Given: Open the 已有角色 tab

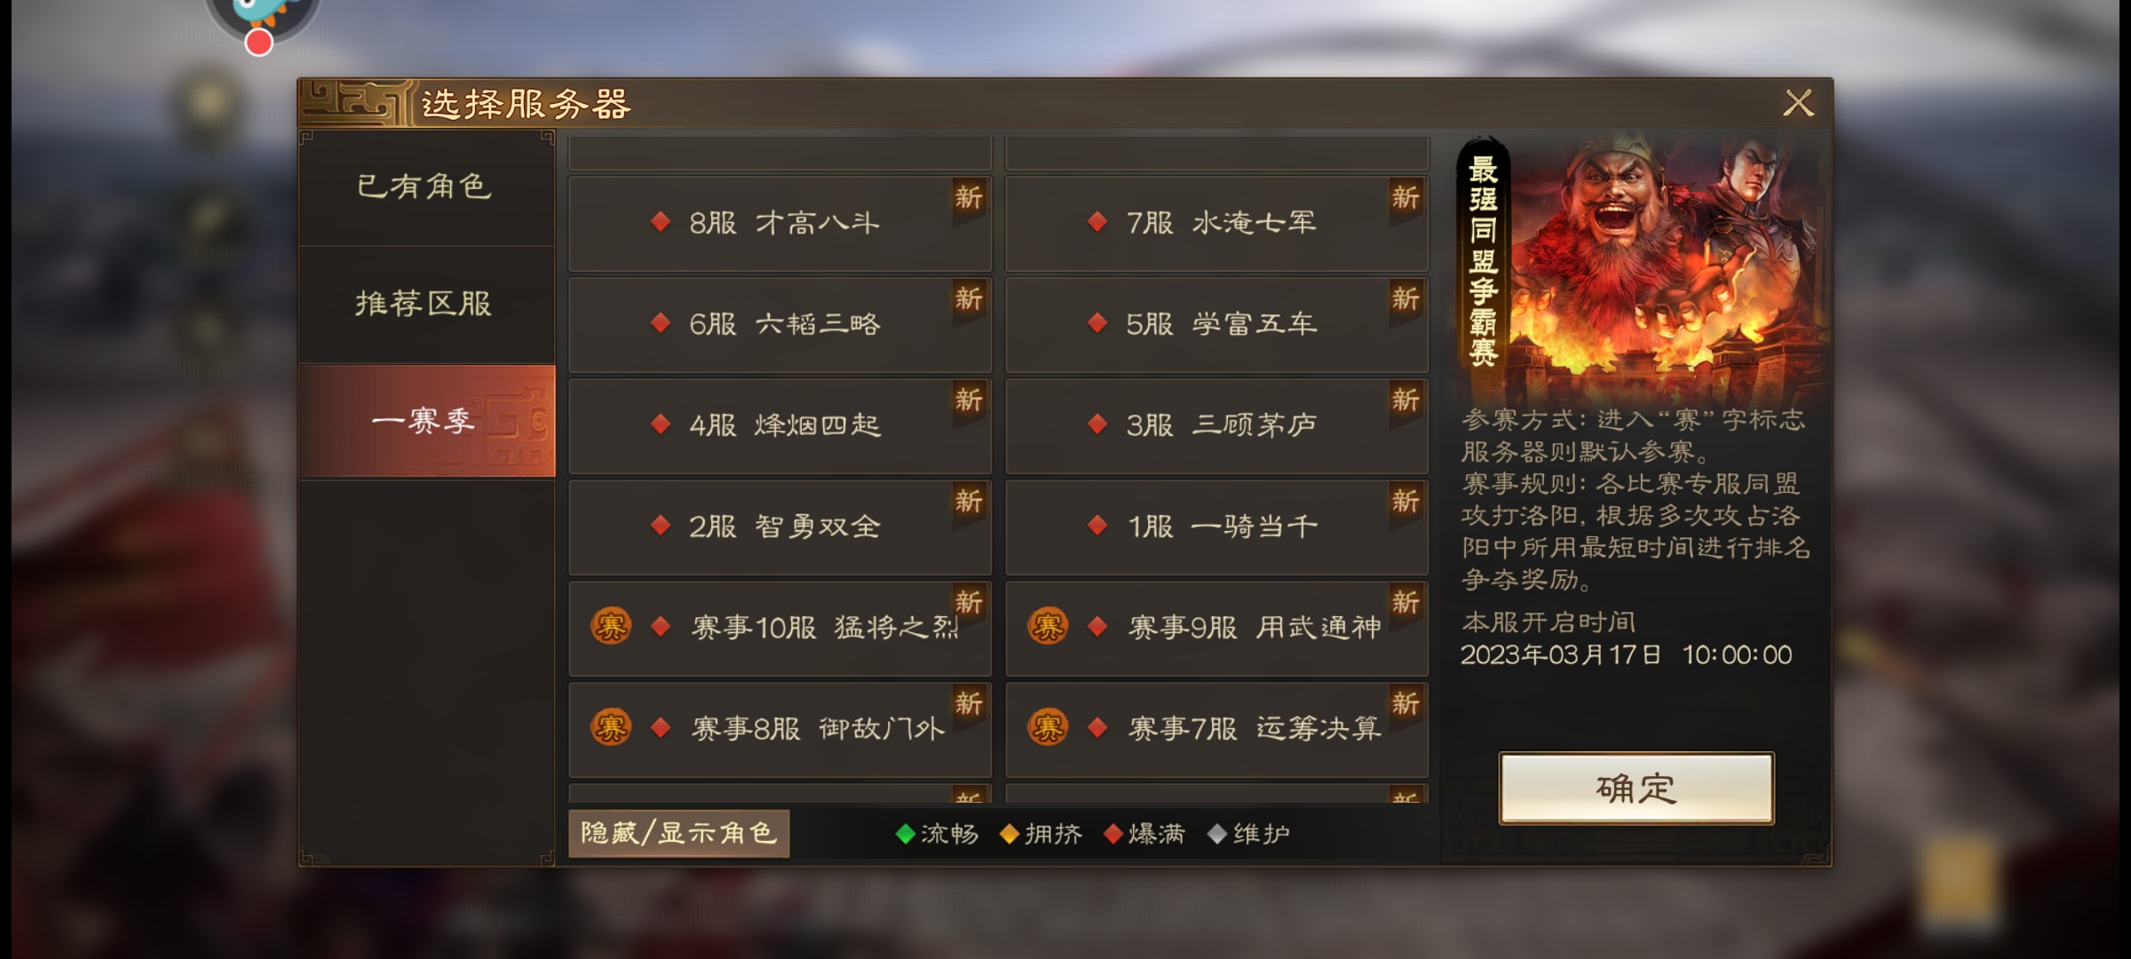Looking at the screenshot, I should (426, 186).
